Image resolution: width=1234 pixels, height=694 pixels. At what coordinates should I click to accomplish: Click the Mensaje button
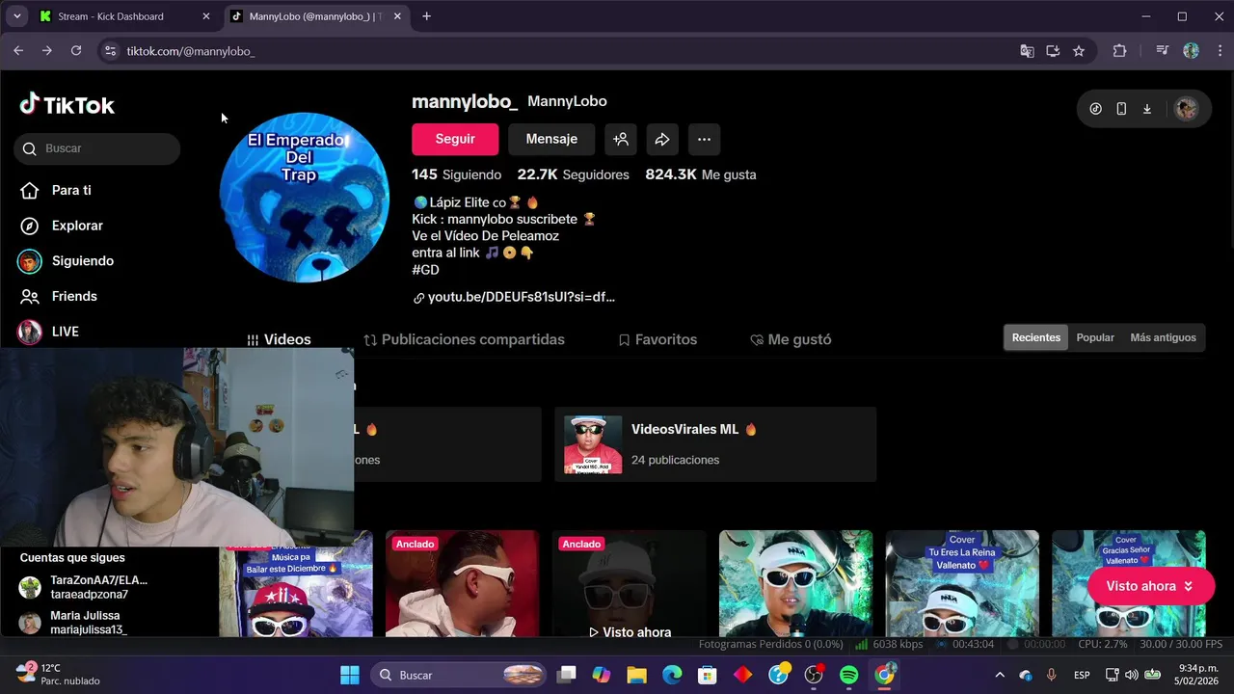[x=551, y=139]
